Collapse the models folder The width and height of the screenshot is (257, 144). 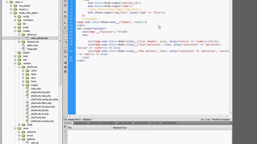15,31
